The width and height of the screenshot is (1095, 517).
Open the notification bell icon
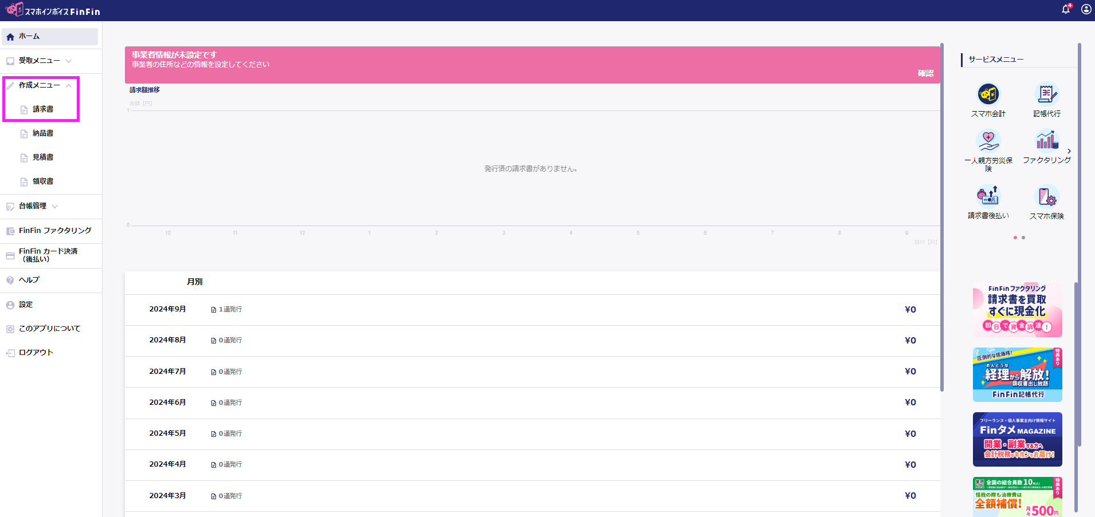pos(1066,9)
